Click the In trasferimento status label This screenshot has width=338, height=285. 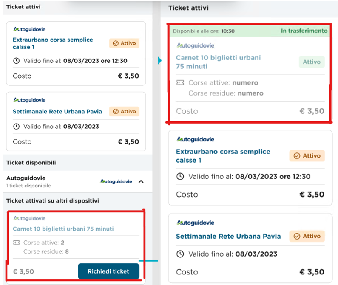304,31
